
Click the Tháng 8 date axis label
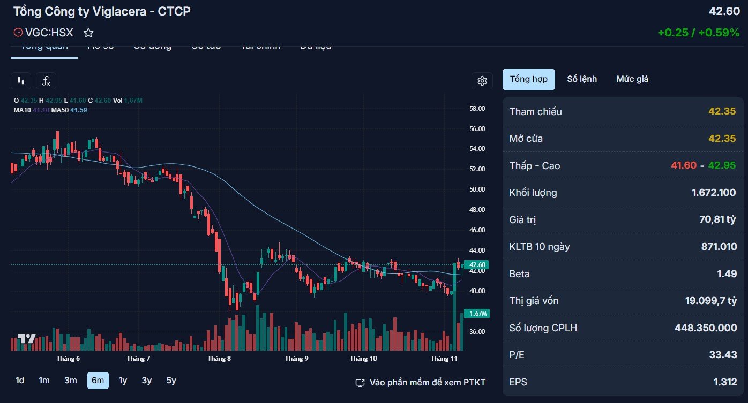[x=219, y=359]
